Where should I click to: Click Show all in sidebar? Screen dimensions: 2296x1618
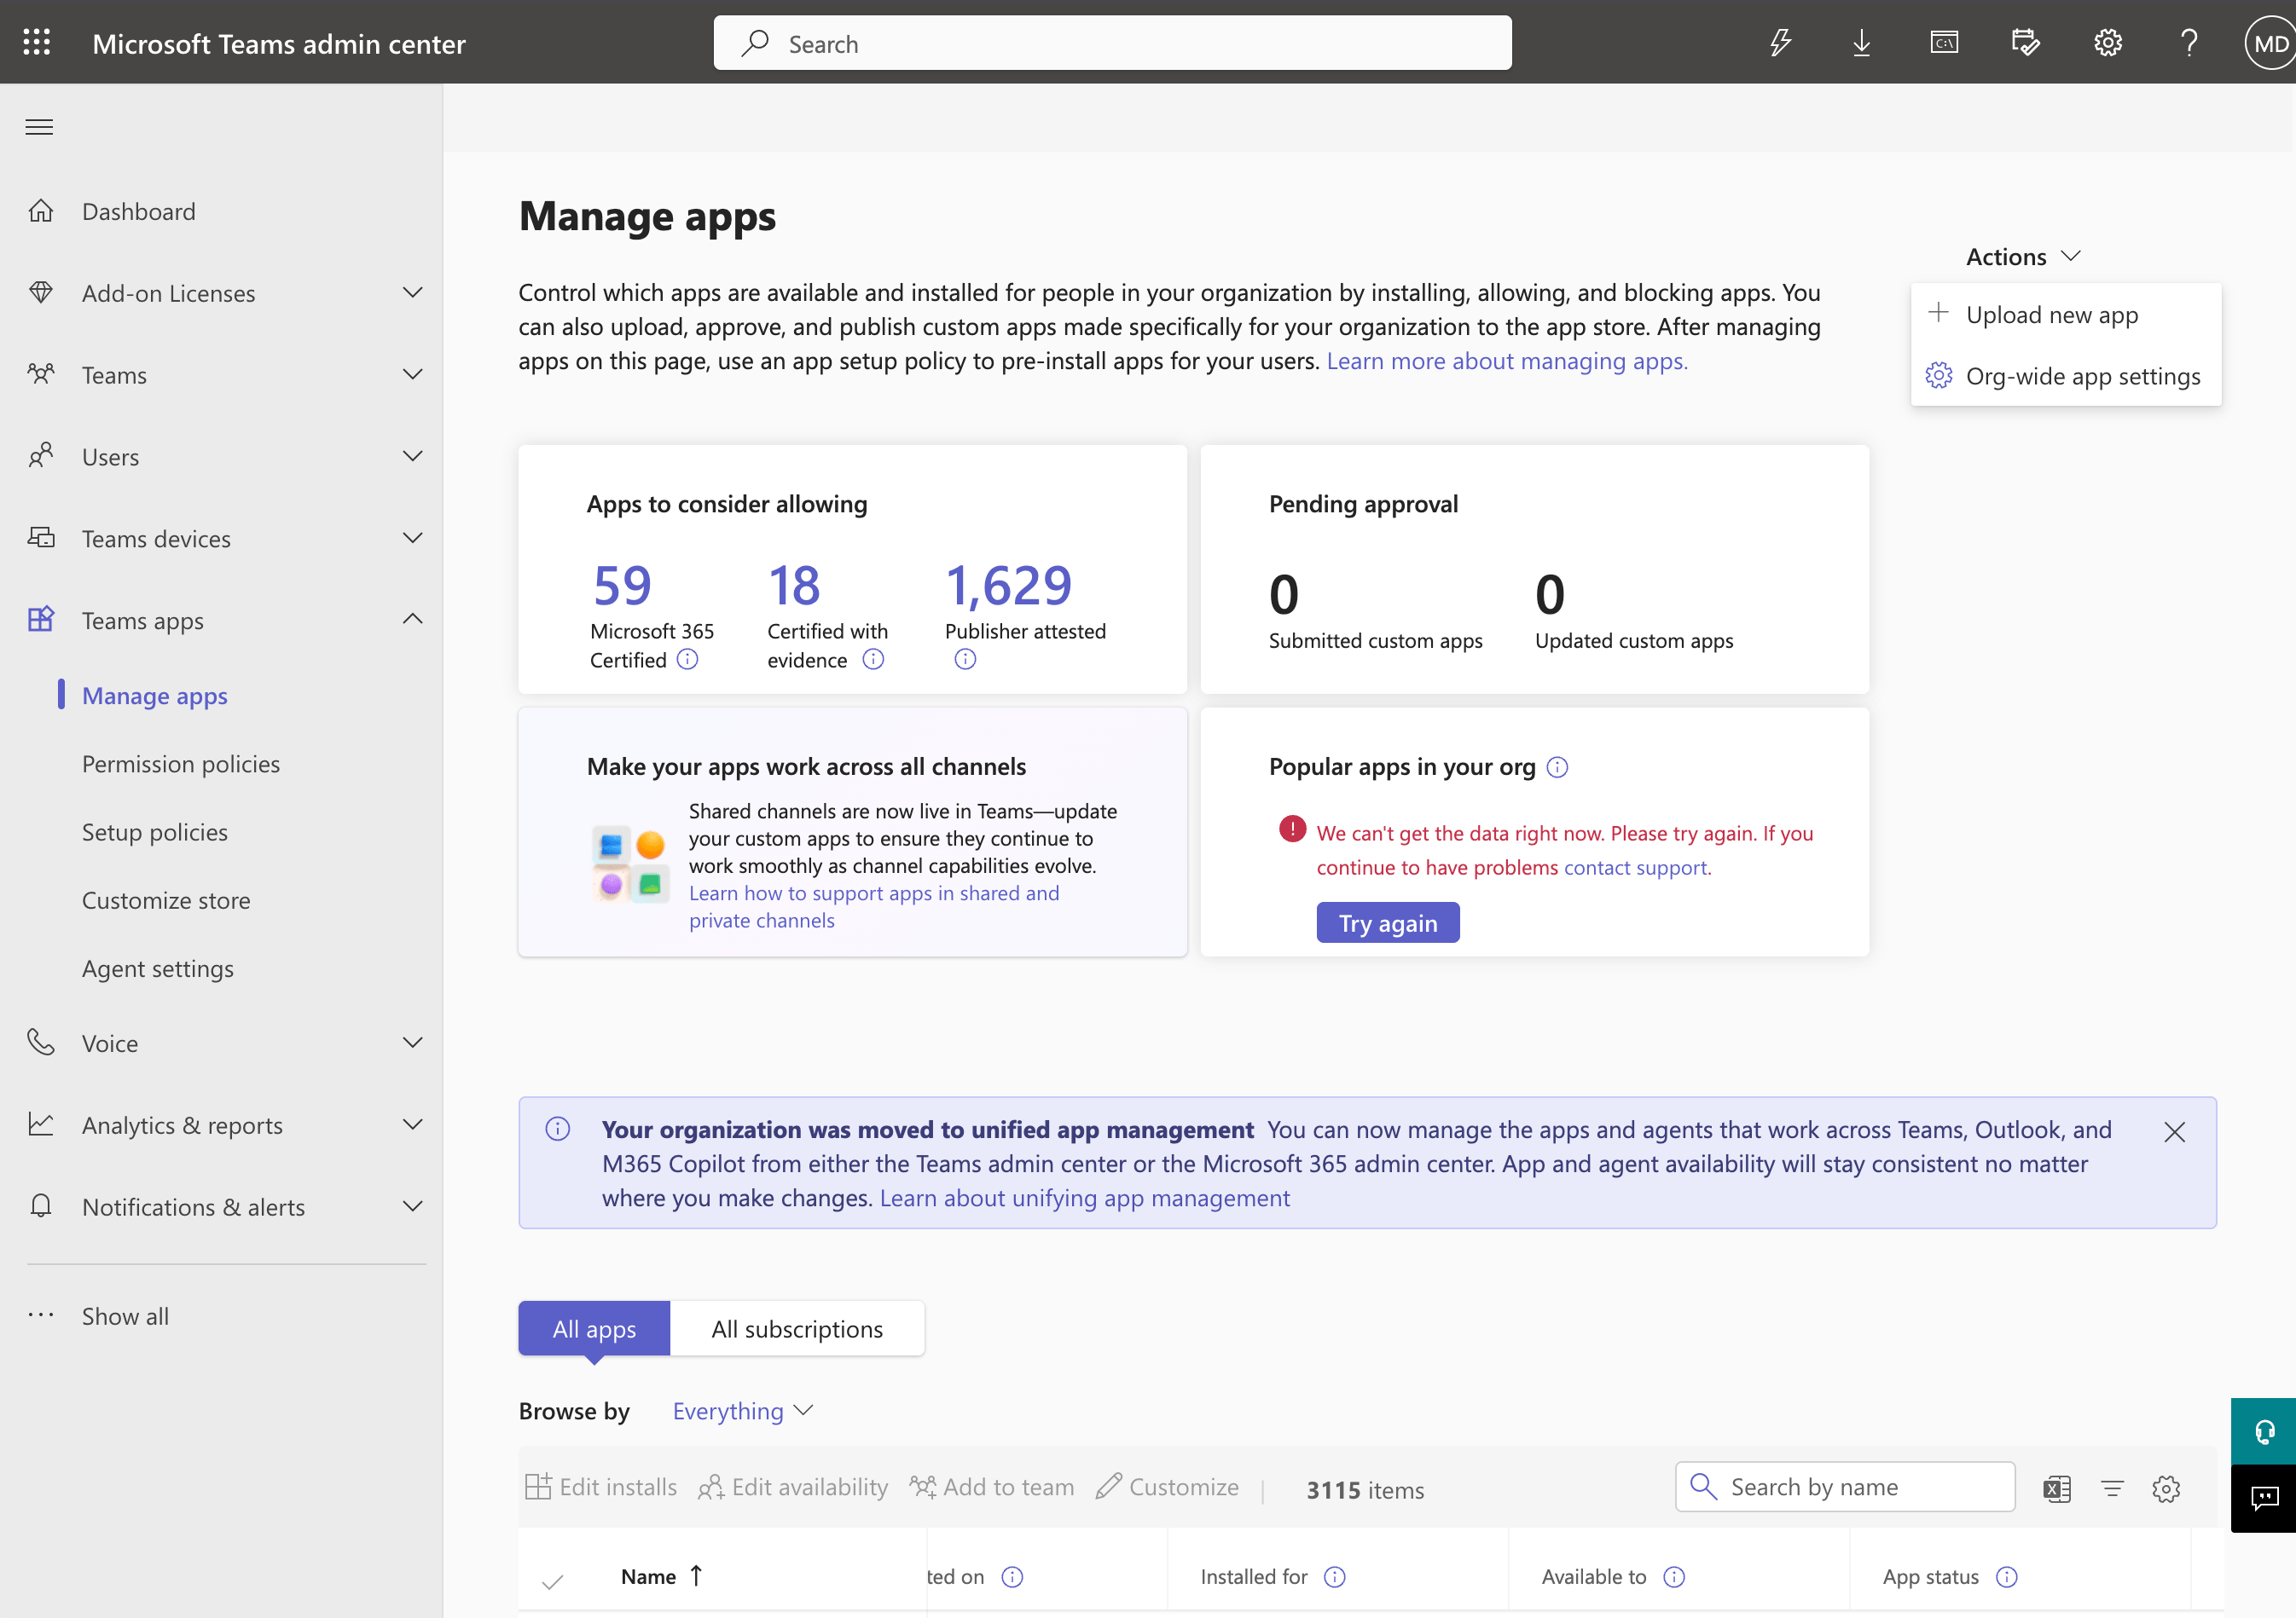click(x=125, y=1316)
